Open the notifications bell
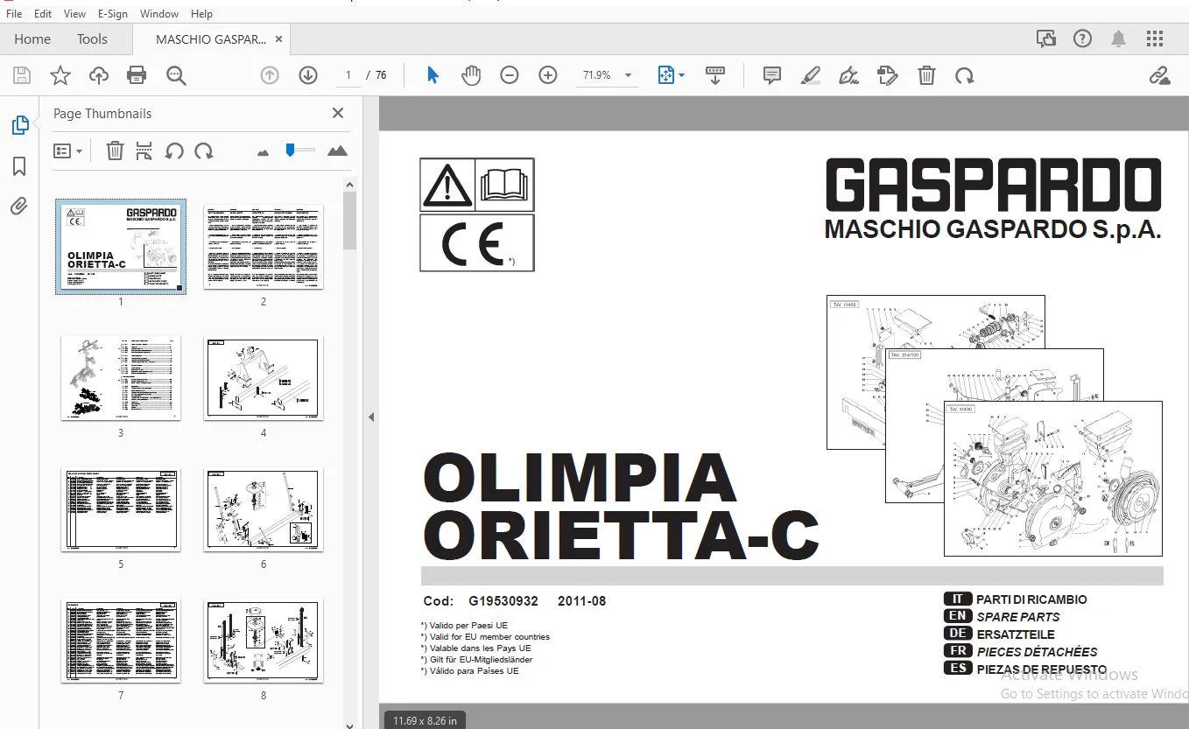The height and width of the screenshot is (729, 1189). coord(1118,39)
